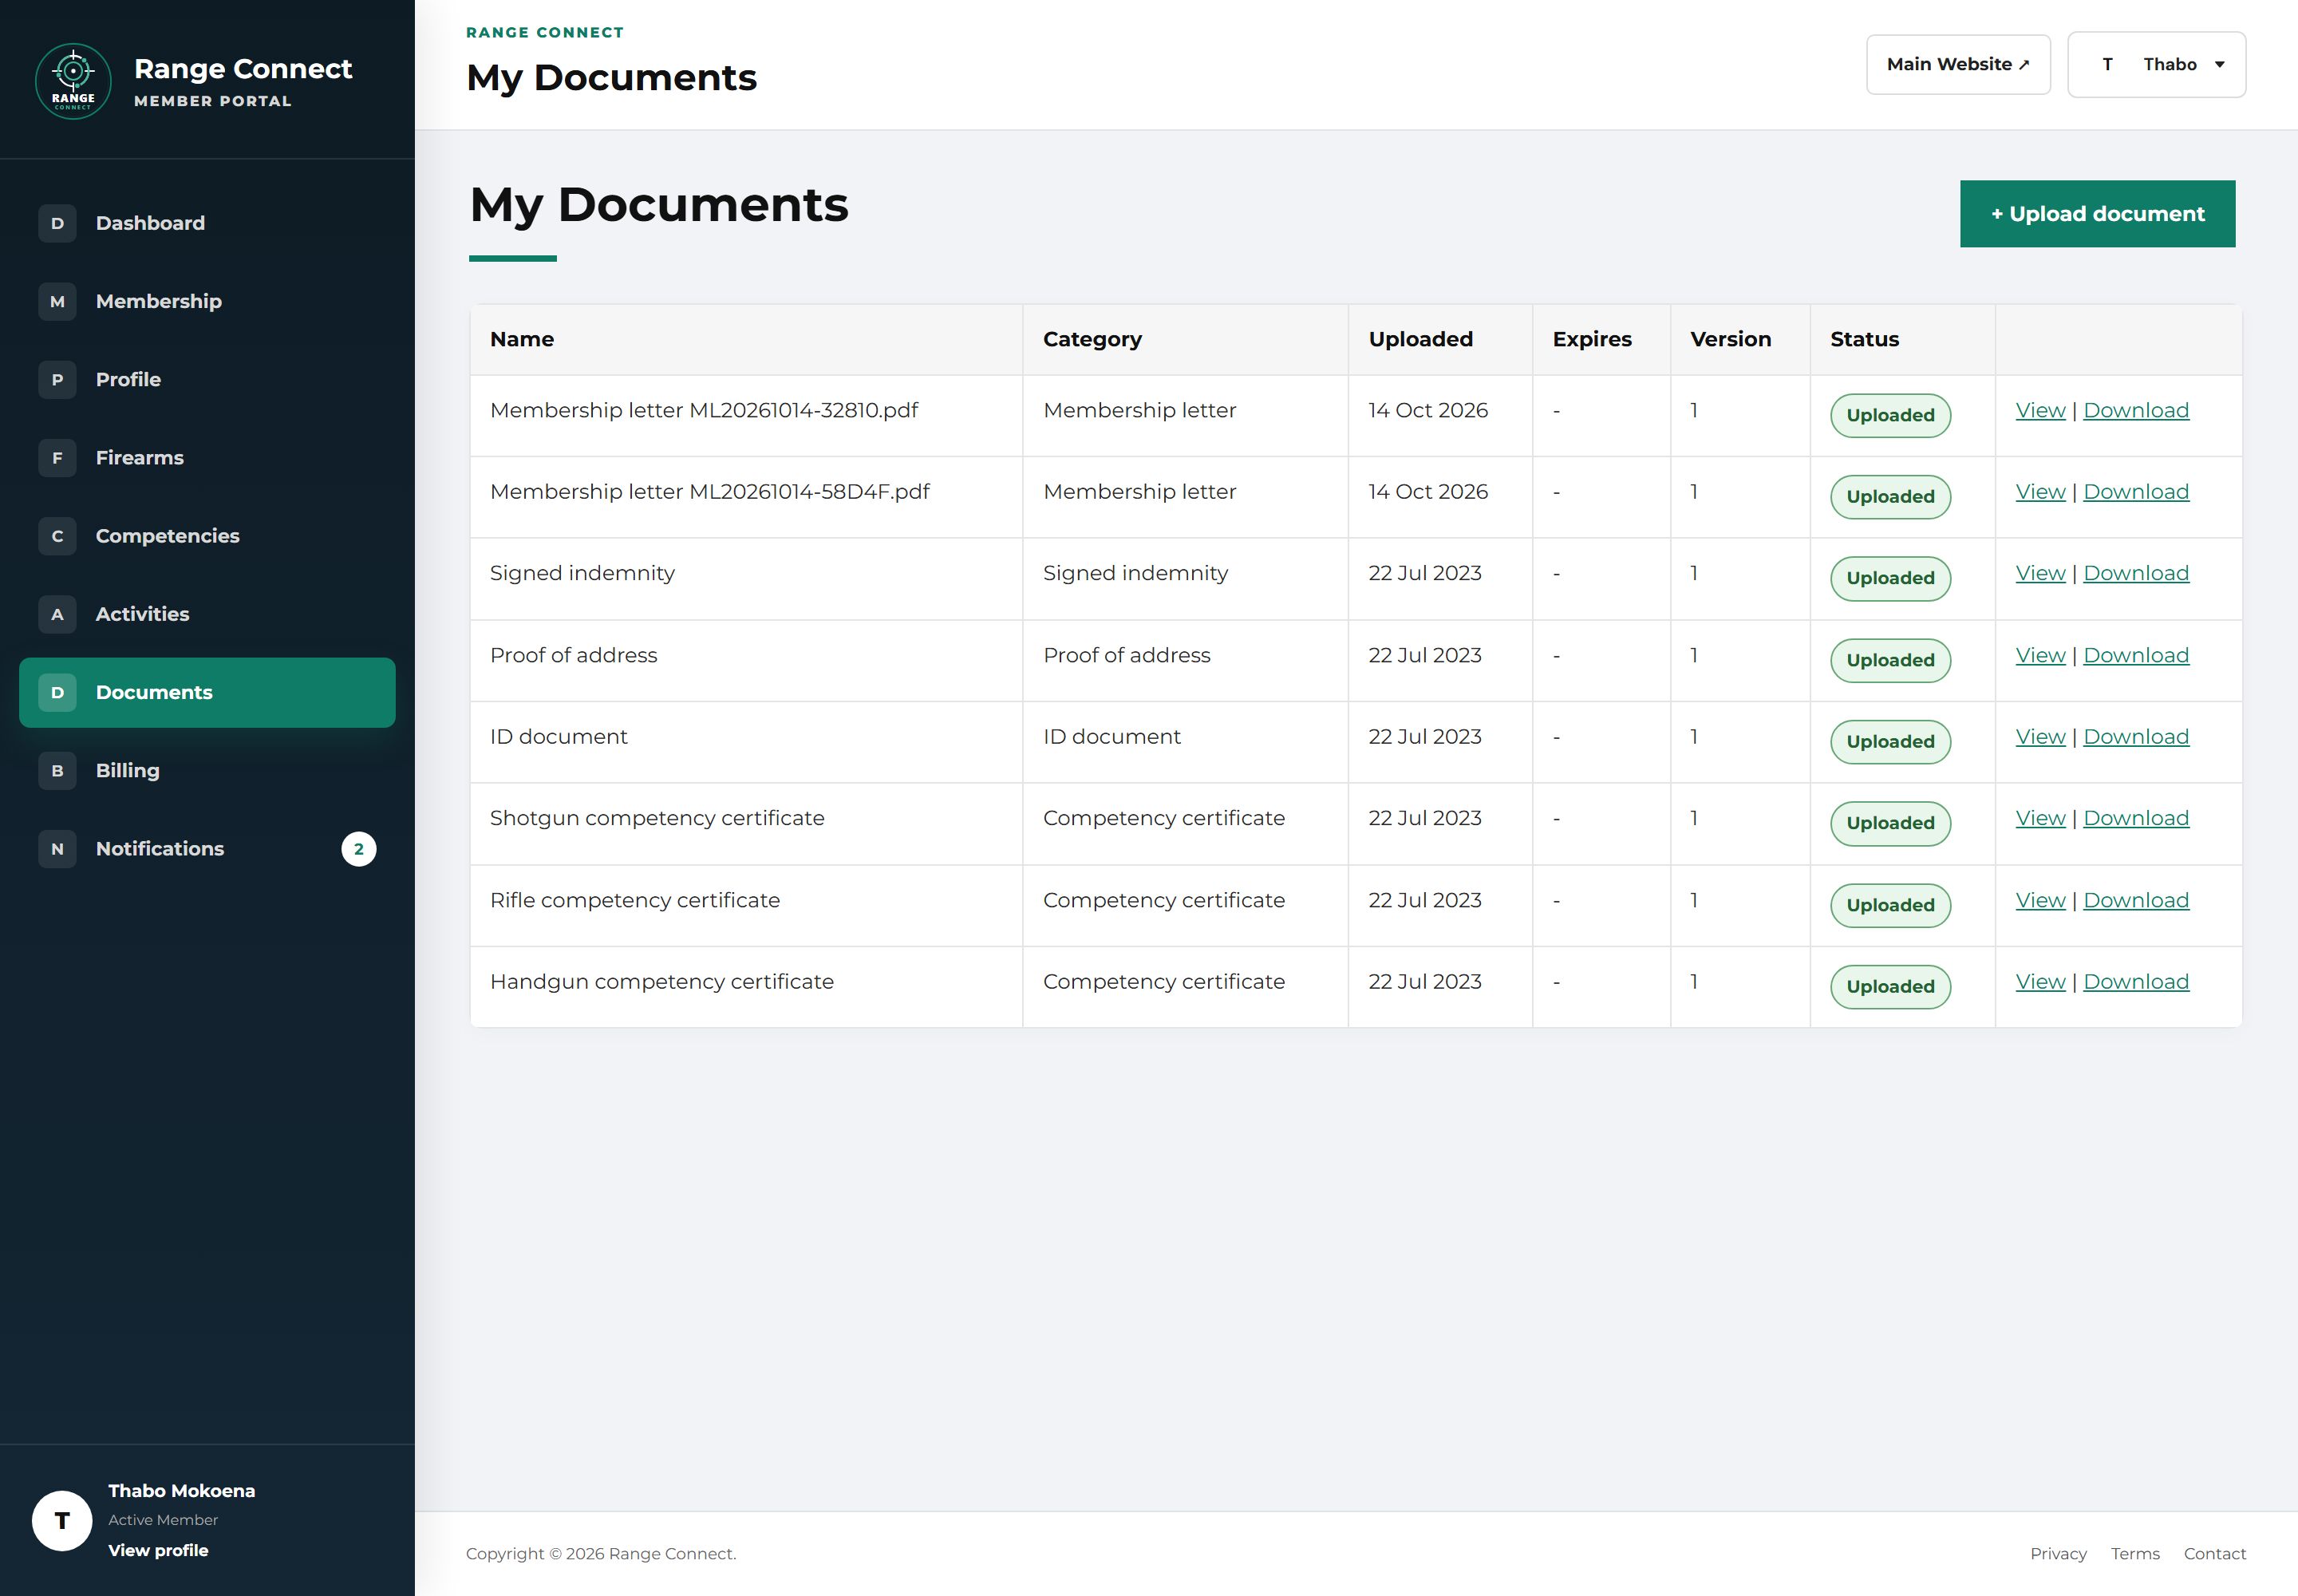The width and height of the screenshot is (2298, 1596).
Task: Click the Uploaded badge in ID document row
Action: click(x=1890, y=742)
